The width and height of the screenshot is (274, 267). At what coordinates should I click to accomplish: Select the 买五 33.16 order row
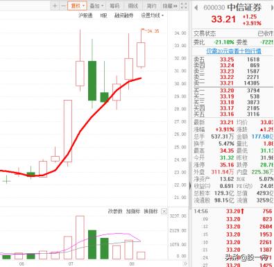tap(233, 114)
